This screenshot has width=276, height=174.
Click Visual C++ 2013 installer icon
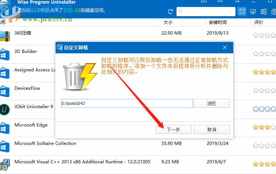coord(5,165)
